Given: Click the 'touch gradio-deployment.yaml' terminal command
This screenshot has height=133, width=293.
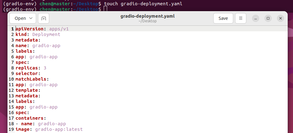Looking at the screenshot, I should click(x=143, y=3).
